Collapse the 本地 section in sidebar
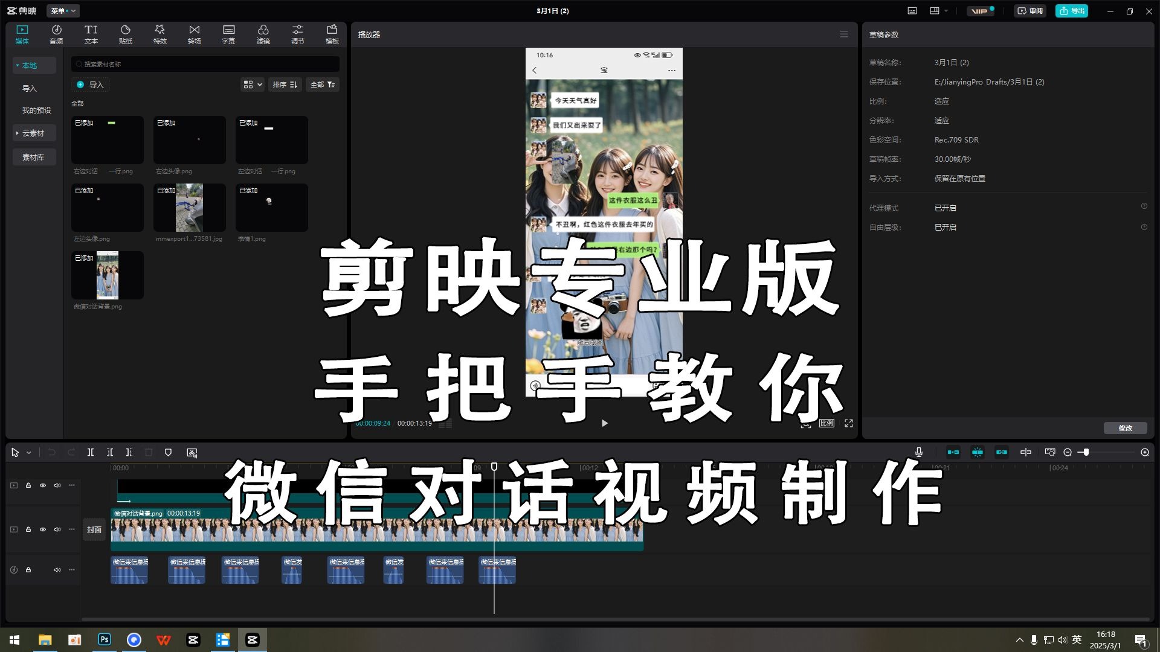The width and height of the screenshot is (1160, 652). tap(18, 65)
